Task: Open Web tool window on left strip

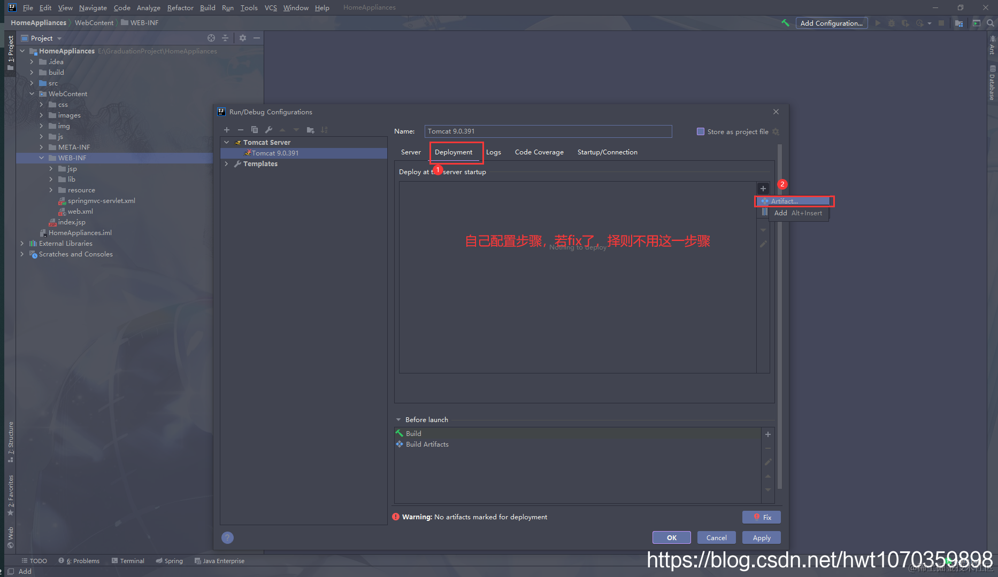Action: (x=10, y=537)
